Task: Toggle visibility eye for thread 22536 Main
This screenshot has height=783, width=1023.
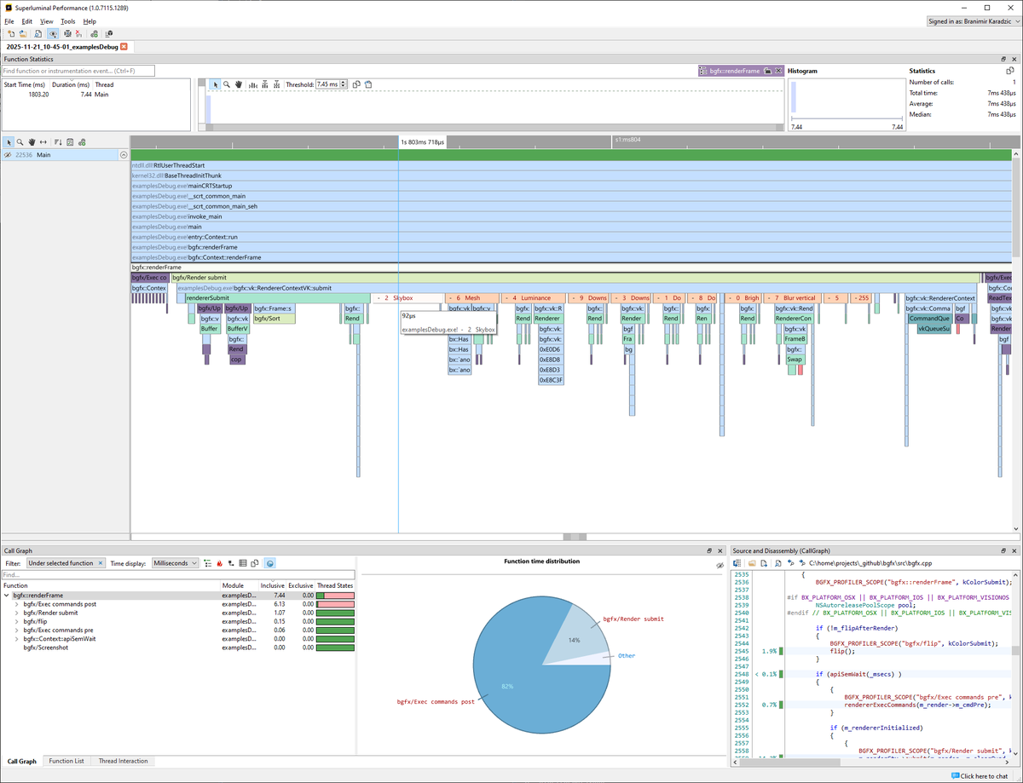Action: [x=8, y=155]
